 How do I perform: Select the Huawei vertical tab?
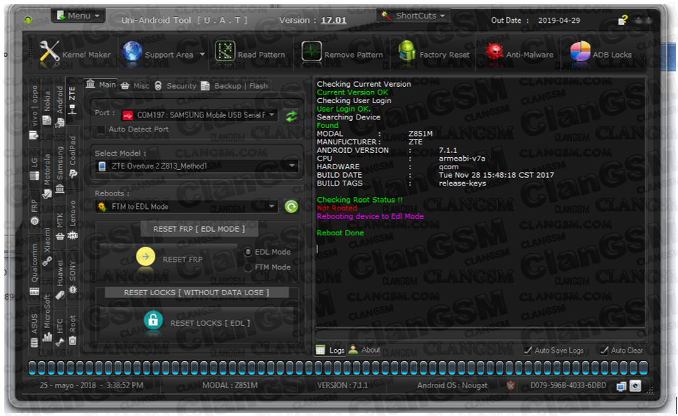click(60, 279)
